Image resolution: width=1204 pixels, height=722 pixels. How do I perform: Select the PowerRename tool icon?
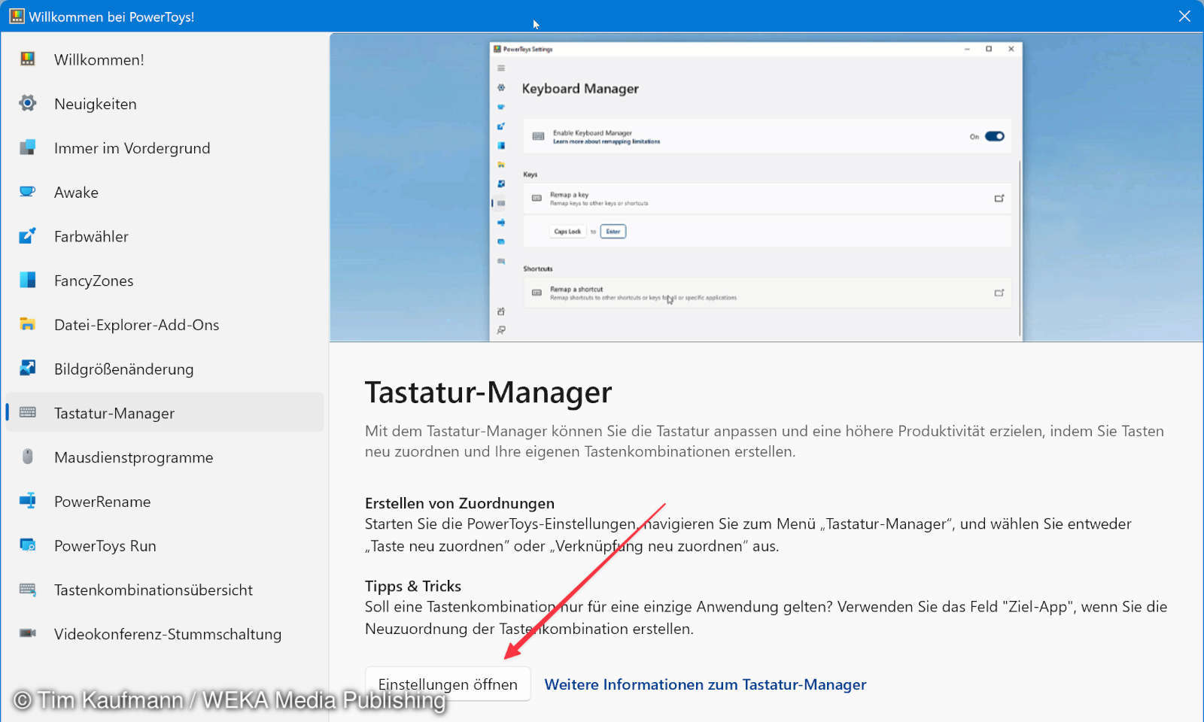point(27,502)
